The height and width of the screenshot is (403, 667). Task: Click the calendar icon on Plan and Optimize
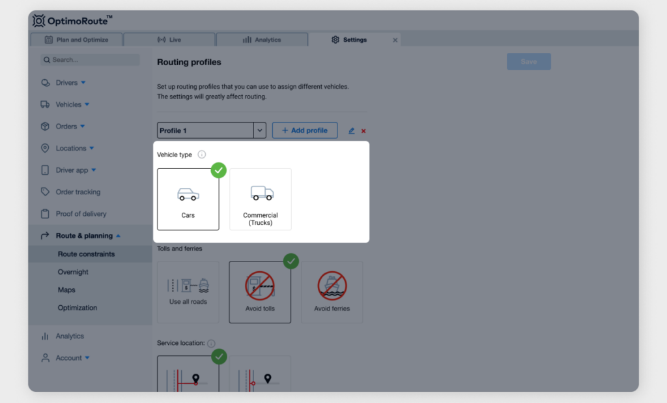[x=48, y=40]
